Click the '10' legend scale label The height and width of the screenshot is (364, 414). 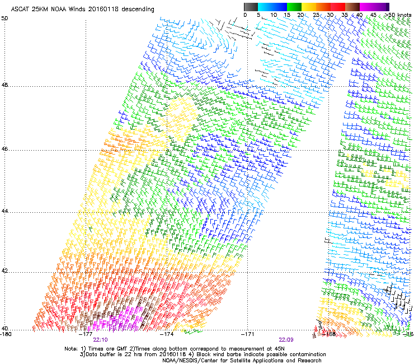274,15
